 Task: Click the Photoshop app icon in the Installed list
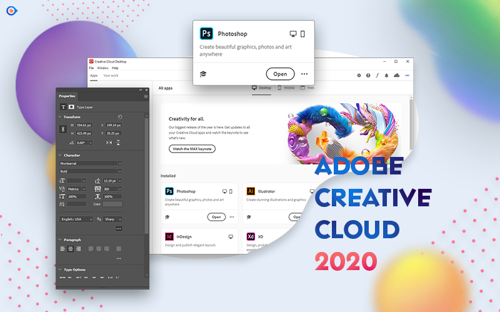[169, 191]
